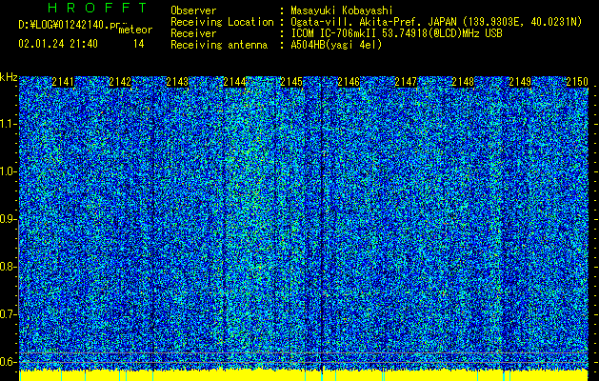Click the Receiving antenna label
The height and width of the screenshot is (381, 599).
click(x=219, y=45)
